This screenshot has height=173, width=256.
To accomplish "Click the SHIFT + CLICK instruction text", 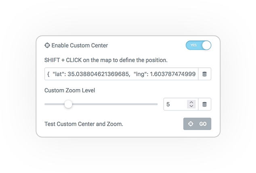I will pos(106,60).
